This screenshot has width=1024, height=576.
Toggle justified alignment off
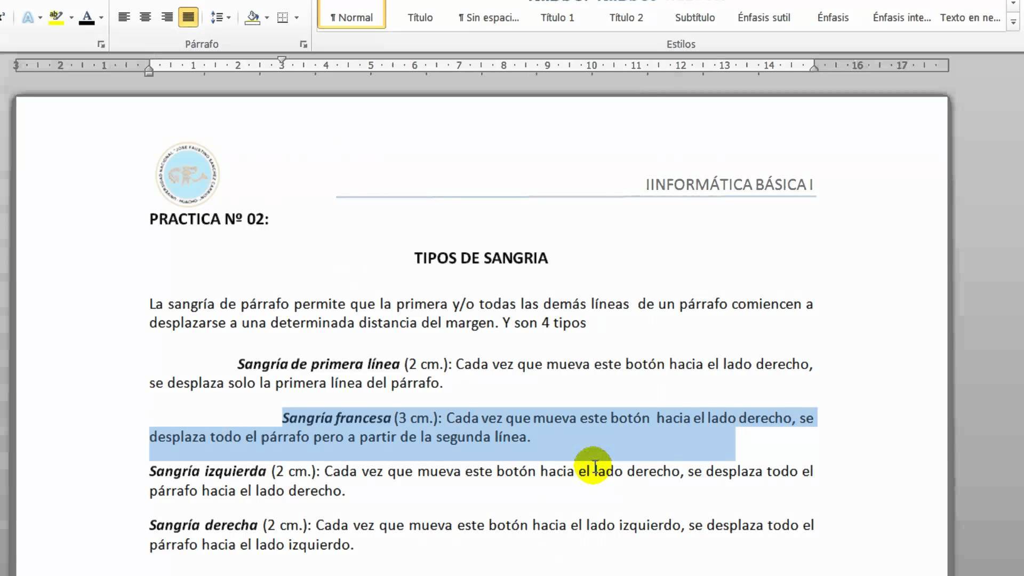188,18
